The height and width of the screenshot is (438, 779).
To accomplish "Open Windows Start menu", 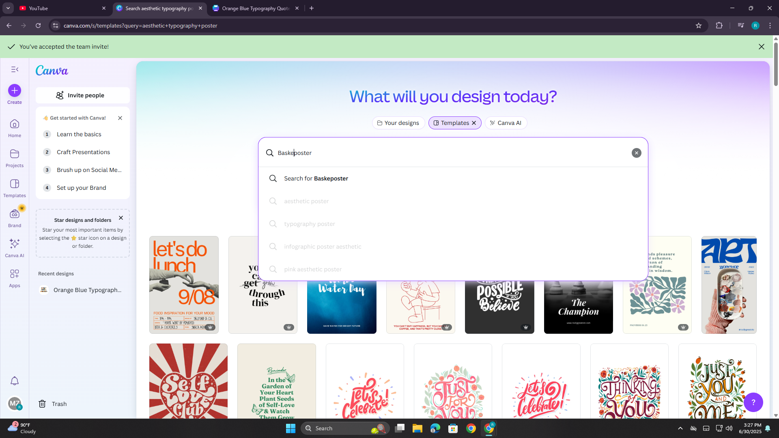I will click(x=291, y=428).
